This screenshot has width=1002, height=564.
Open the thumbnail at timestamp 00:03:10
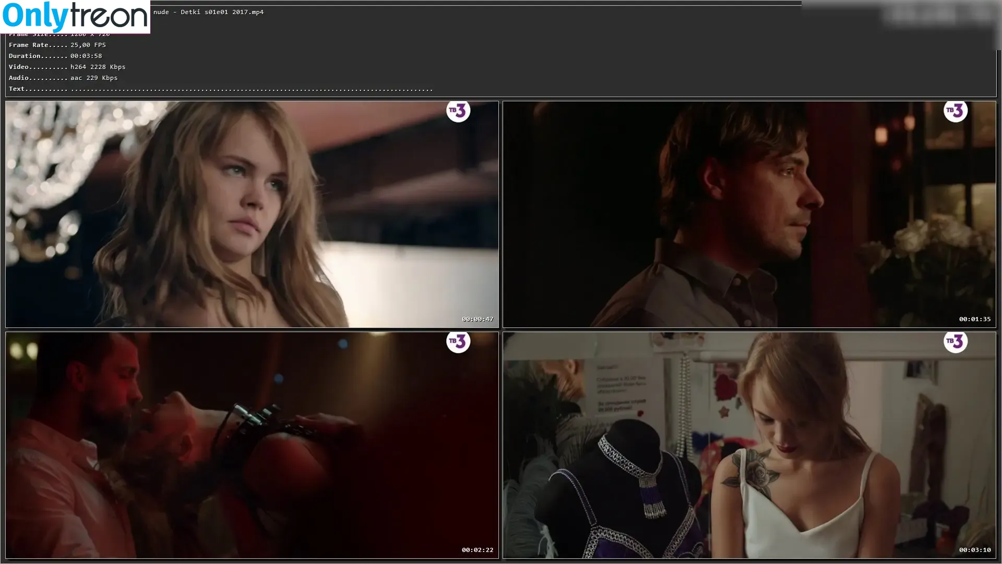749,445
